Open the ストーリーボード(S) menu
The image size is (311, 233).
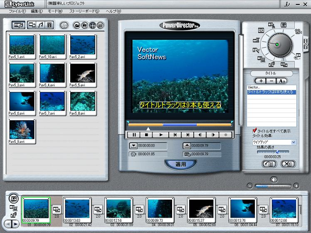point(84,11)
